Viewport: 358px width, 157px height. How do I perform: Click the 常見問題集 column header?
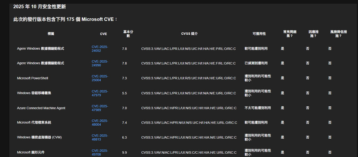pyautogui.click(x=290, y=34)
